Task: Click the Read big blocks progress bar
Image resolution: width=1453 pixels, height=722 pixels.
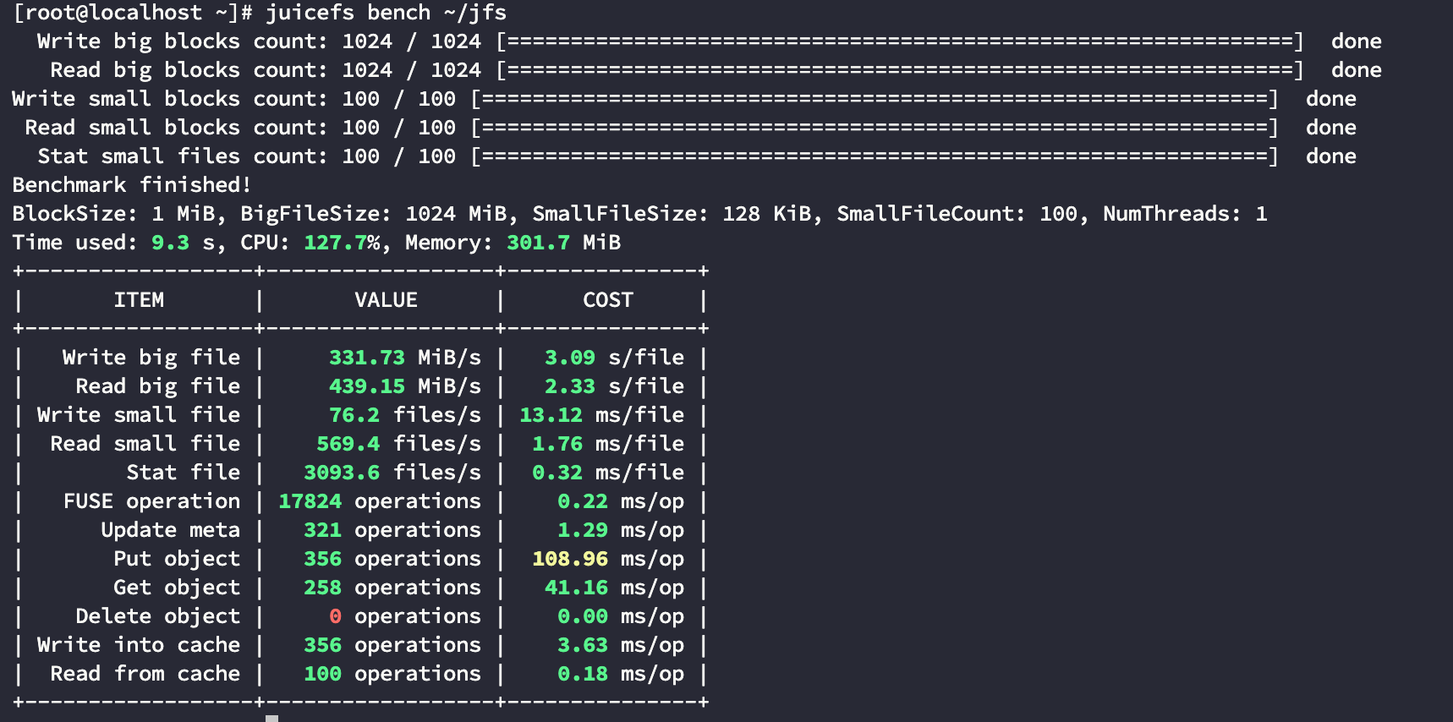Action: [900, 70]
